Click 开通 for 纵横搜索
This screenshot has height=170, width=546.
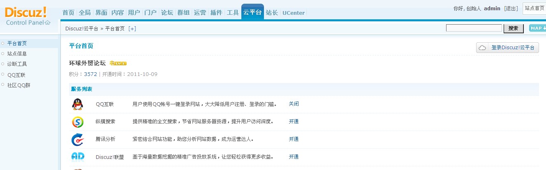[294, 122]
